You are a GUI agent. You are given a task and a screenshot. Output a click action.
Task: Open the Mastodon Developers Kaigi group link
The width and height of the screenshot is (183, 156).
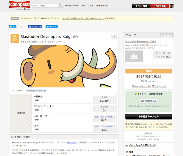point(141,41)
